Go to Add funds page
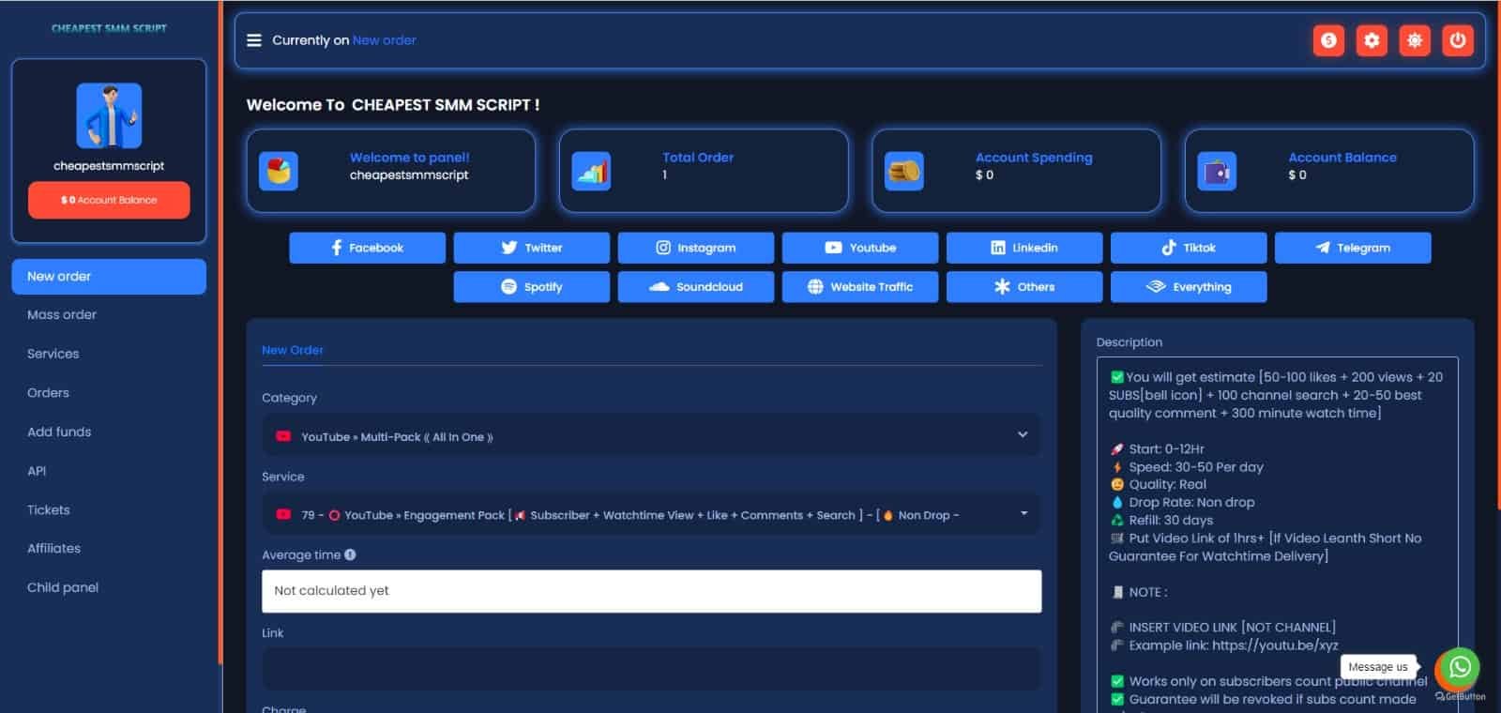The image size is (1501, 713). pos(59,432)
